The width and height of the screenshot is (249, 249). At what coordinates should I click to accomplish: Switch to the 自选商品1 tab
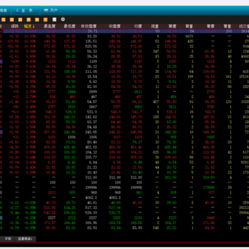click(x=26, y=239)
